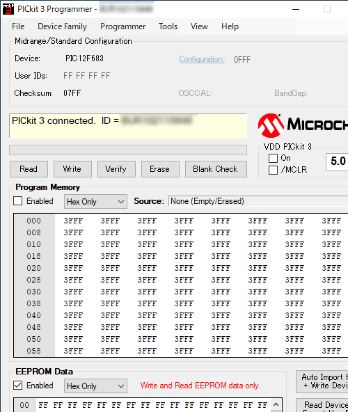Toggle the VDD PICkit 3 On checkbox
The image size is (348, 412).
273,158
